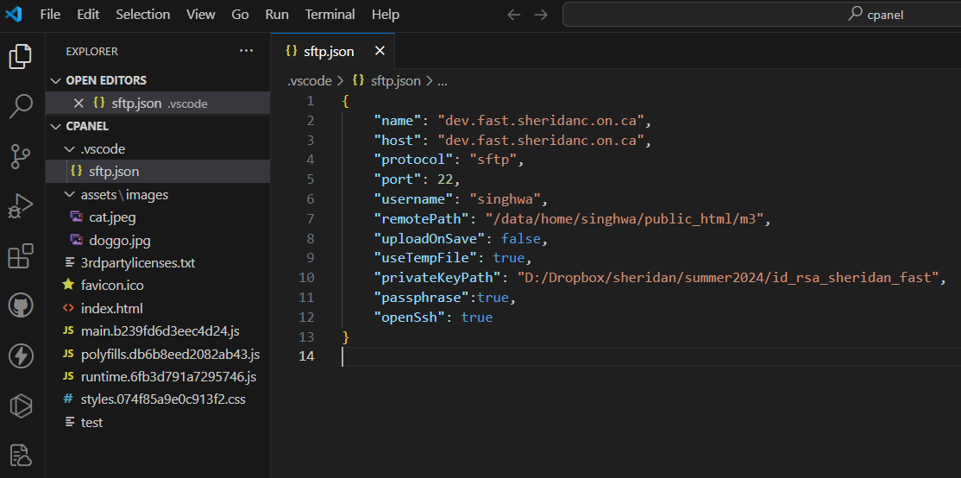Open the Selection menu
Viewport: 961px width, 478px height.
click(x=143, y=15)
